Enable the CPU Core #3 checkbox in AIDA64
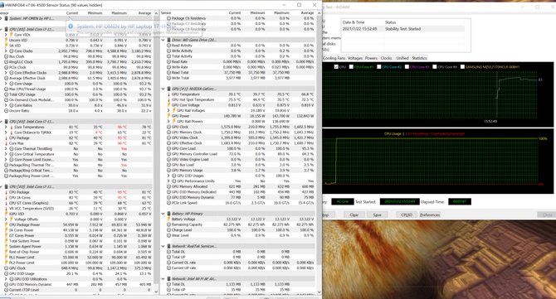 [407, 66]
